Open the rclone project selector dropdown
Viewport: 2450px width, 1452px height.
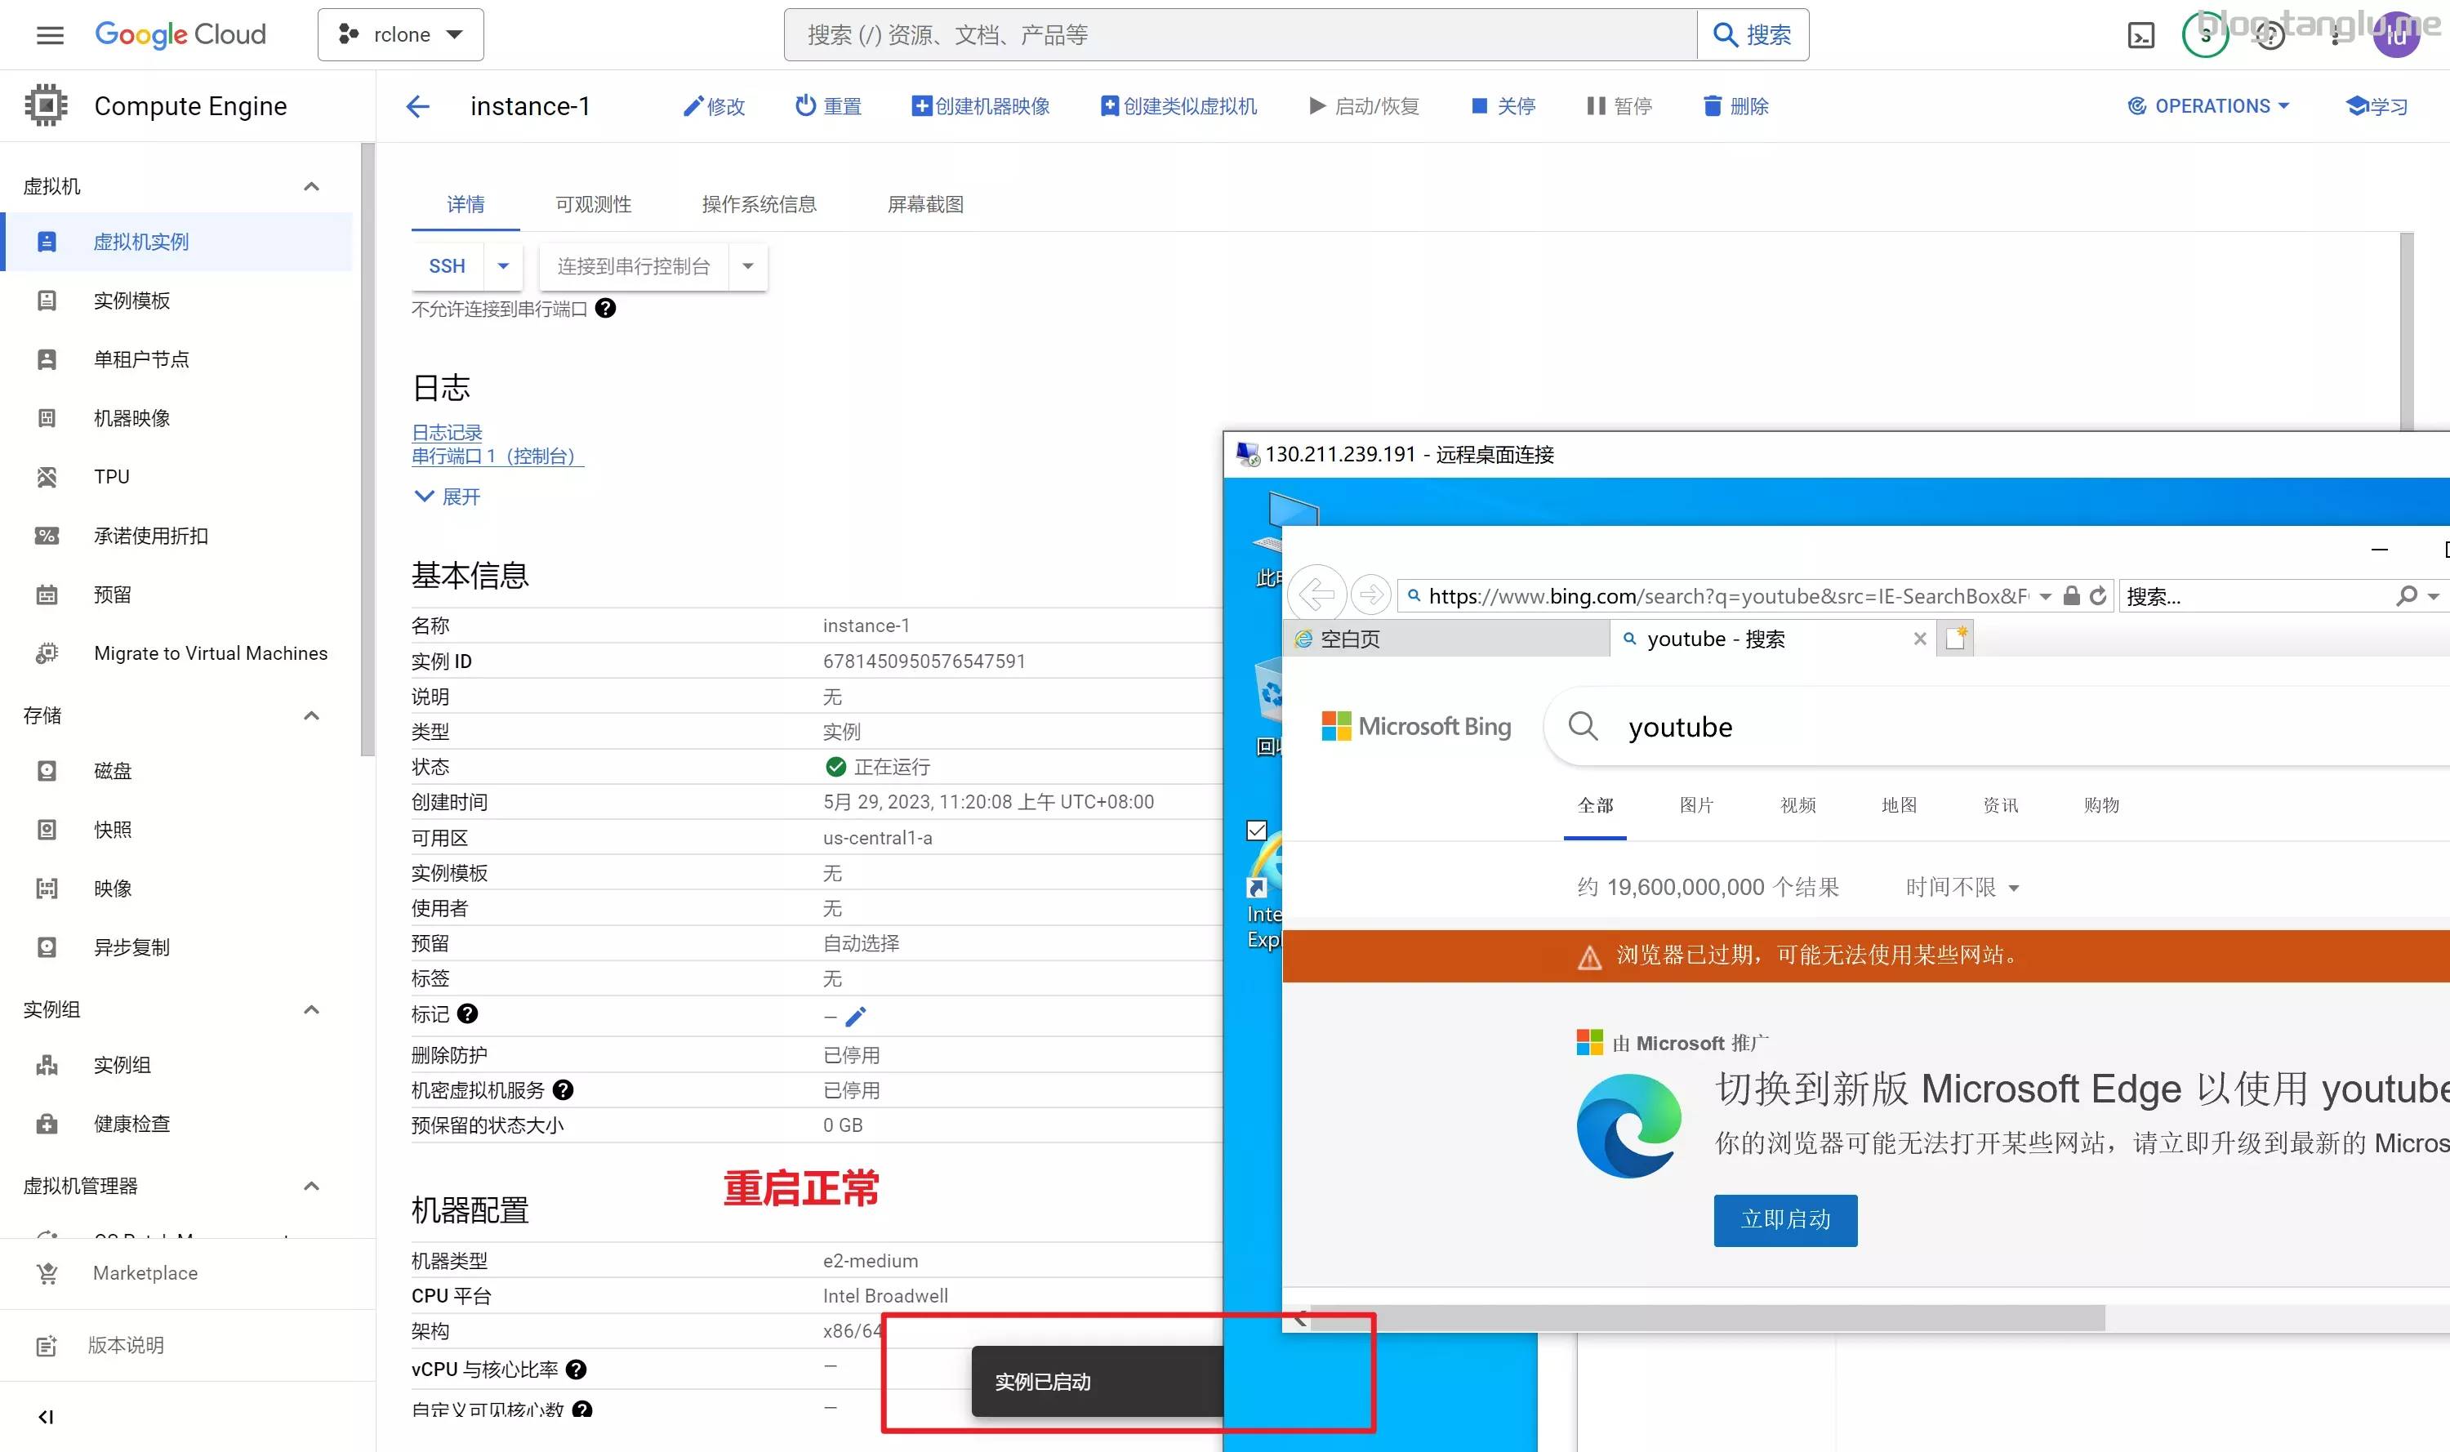click(400, 35)
